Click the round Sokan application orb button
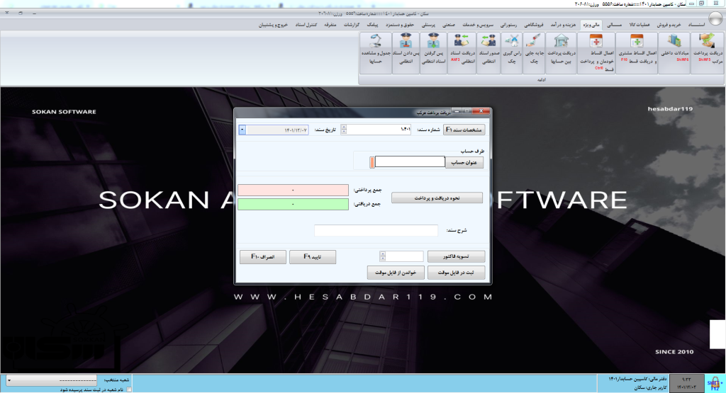The width and height of the screenshot is (726, 393). tap(716, 18)
